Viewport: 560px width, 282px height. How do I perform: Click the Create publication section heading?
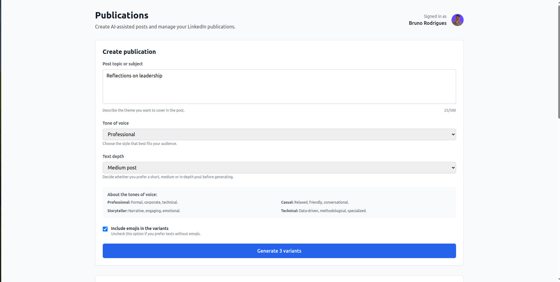pyautogui.click(x=129, y=52)
